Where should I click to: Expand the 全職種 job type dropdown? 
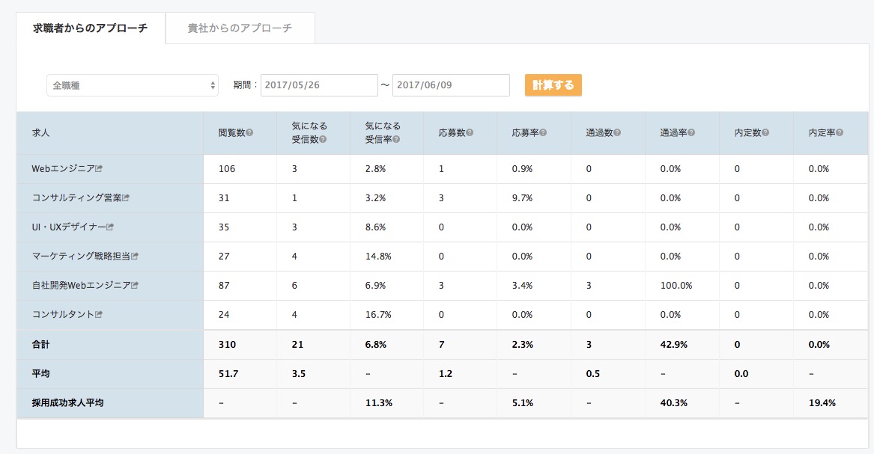(133, 85)
